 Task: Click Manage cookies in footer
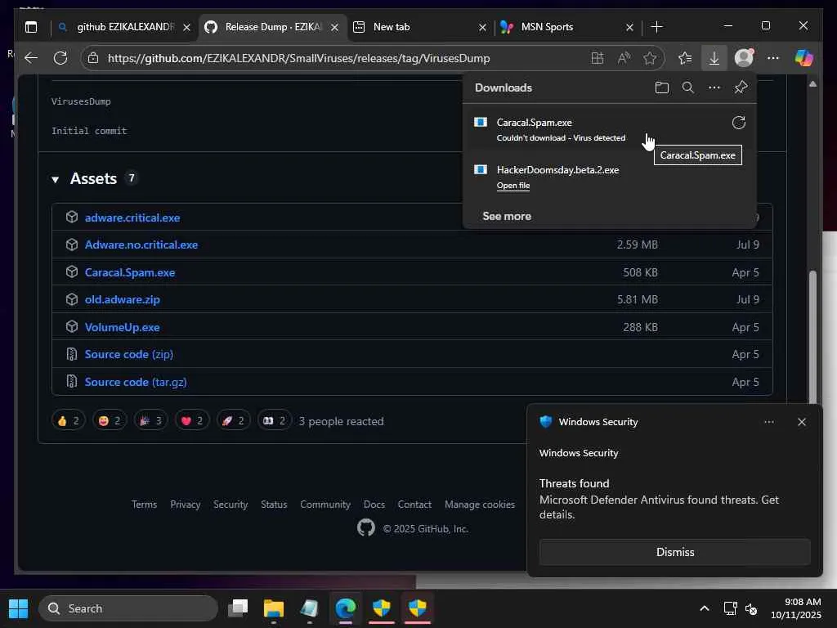(x=480, y=504)
